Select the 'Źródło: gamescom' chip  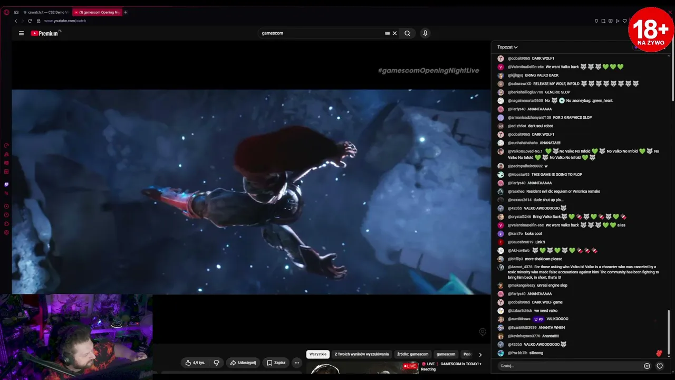413,354
